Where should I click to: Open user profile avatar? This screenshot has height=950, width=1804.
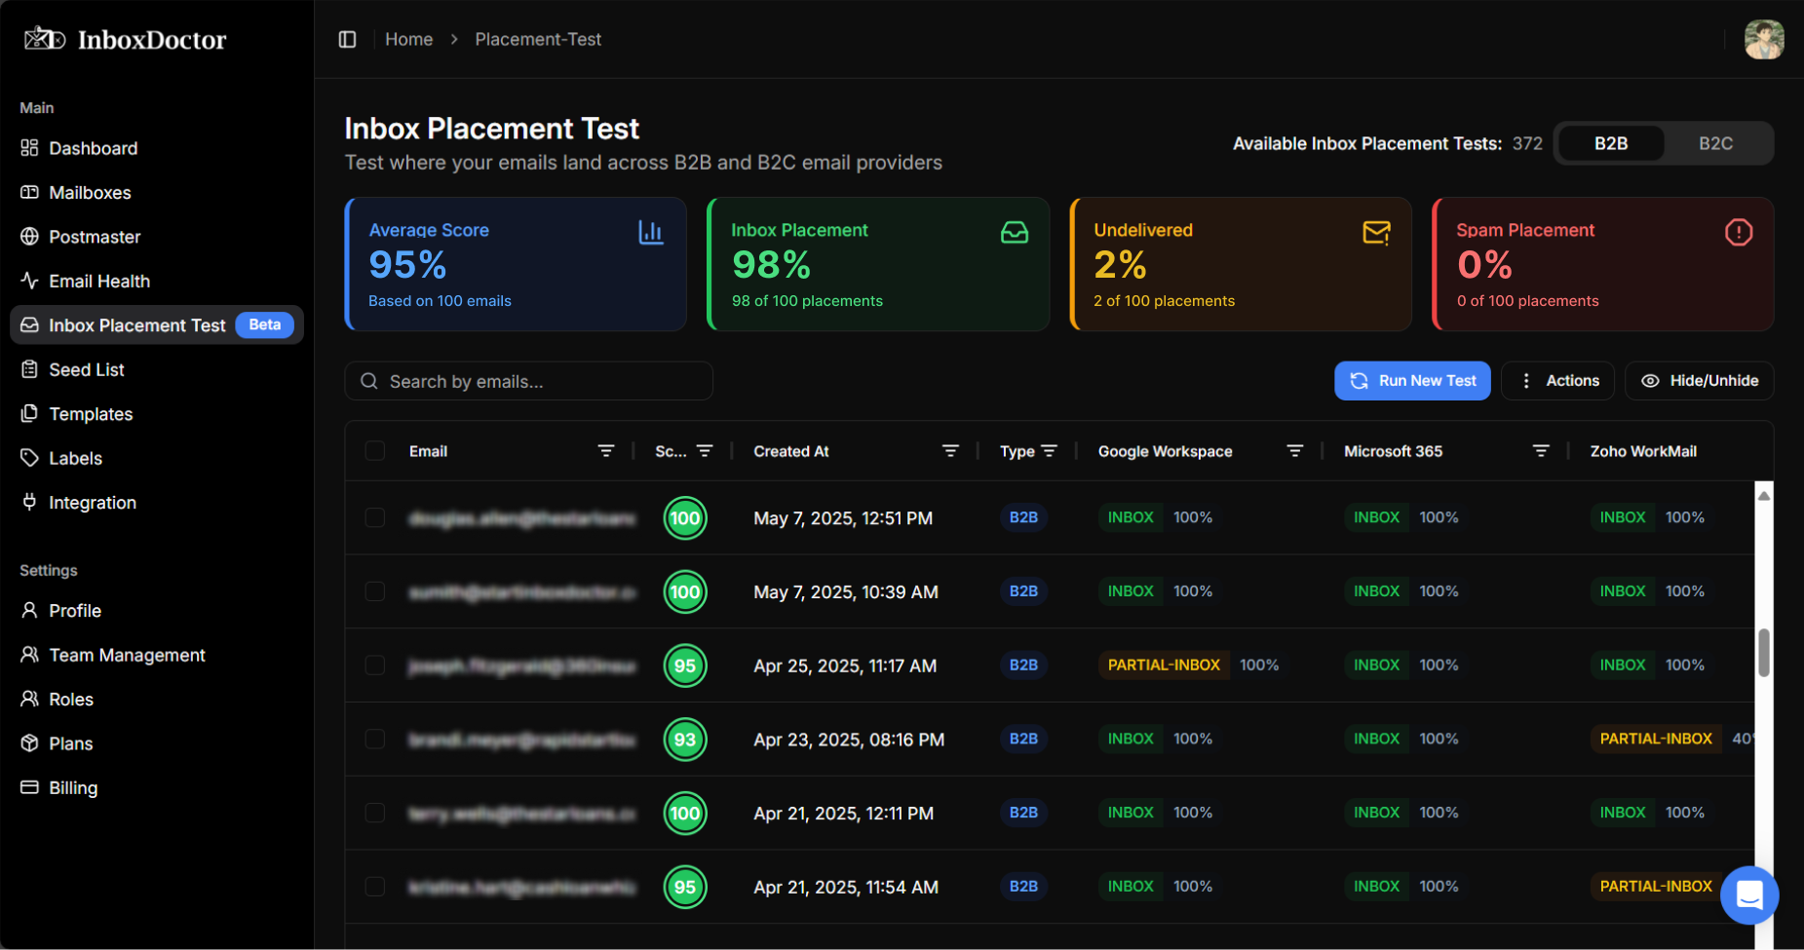[x=1763, y=40]
